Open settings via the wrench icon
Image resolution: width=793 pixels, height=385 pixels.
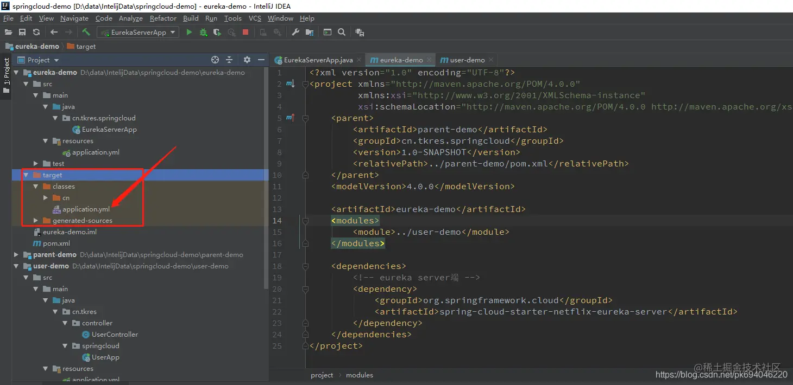click(x=295, y=33)
